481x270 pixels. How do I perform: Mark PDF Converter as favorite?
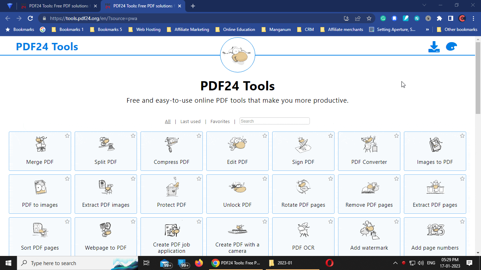396,136
